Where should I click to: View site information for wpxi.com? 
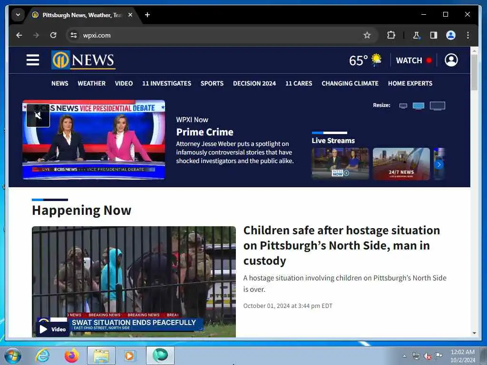coord(74,35)
